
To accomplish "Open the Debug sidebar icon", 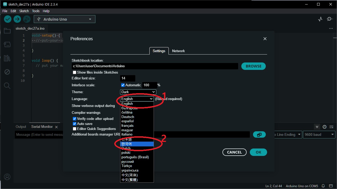I will [x=7, y=72].
